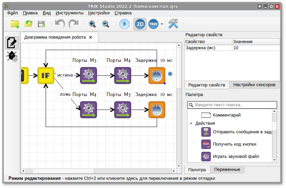Save the project with the floppy disk icon
Image resolution: width=286 pixels, height=188 pixels.
point(41,24)
